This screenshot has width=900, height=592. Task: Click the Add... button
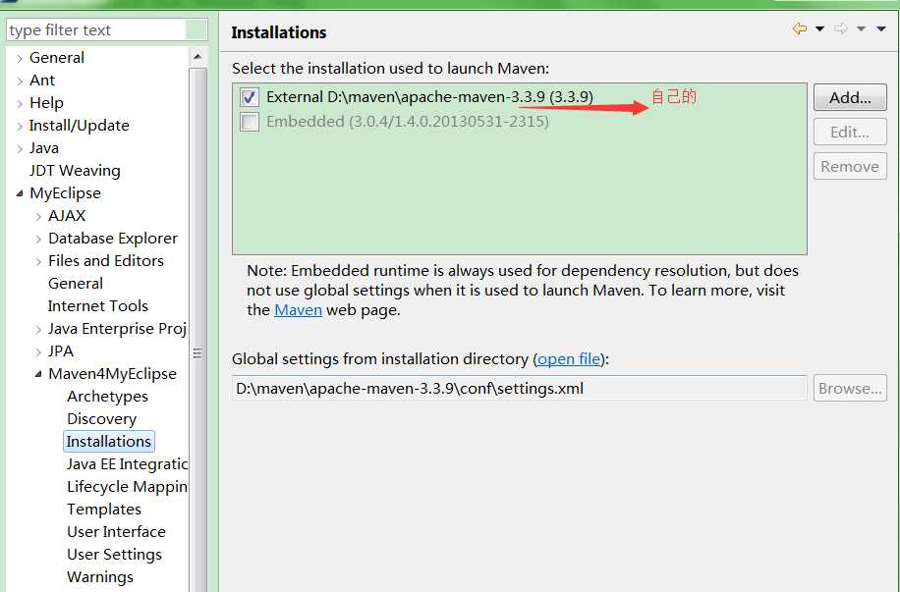pyautogui.click(x=850, y=97)
